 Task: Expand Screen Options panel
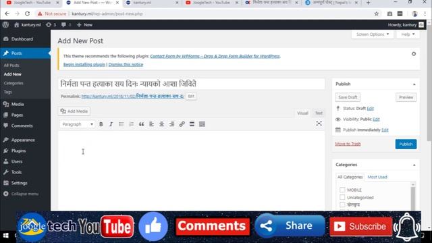(373, 34)
